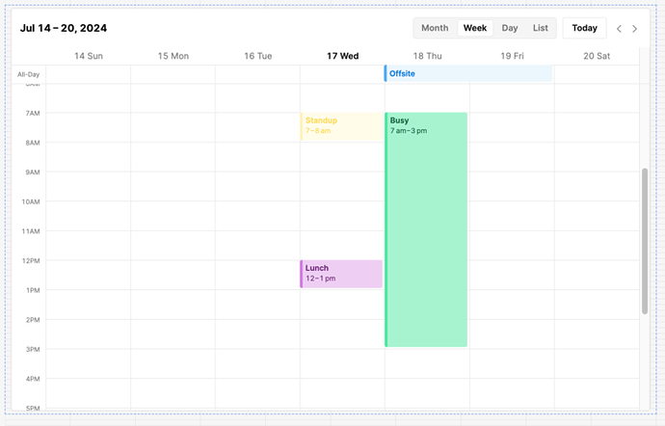Select the Week view tab
The height and width of the screenshot is (426, 665).
coord(475,28)
